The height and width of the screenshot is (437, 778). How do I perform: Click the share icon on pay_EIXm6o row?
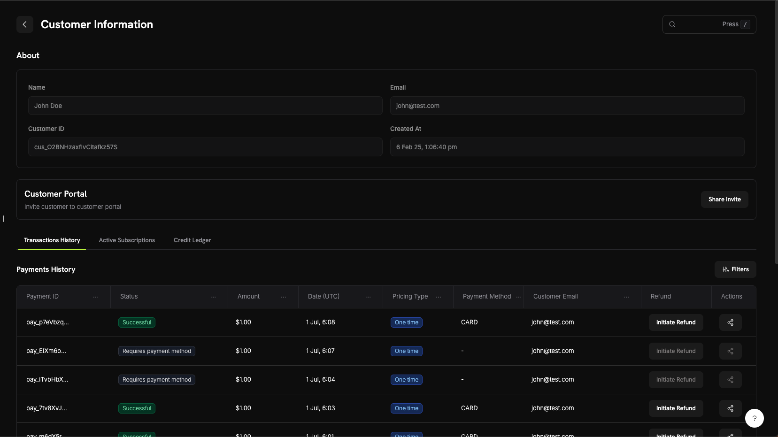(x=730, y=351)
